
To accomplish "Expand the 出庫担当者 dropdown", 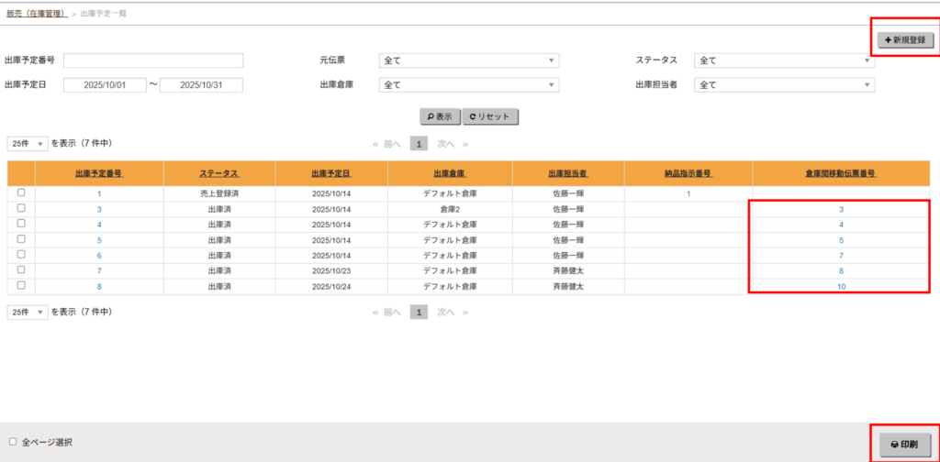I will (784, 85).
